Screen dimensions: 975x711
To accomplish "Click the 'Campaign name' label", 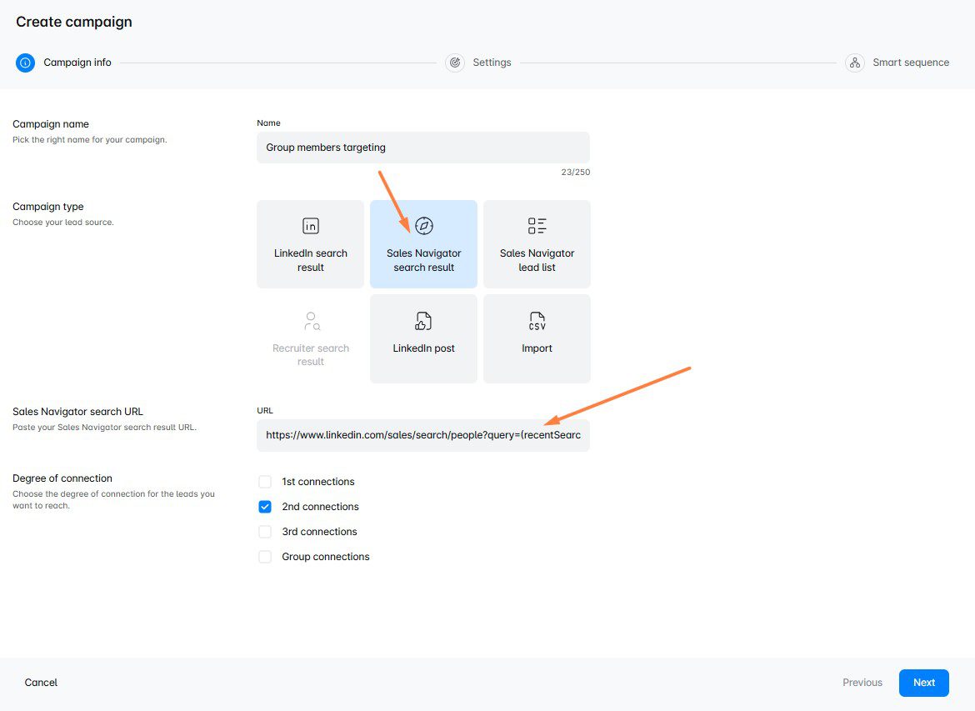I will (x=50, y=124).
